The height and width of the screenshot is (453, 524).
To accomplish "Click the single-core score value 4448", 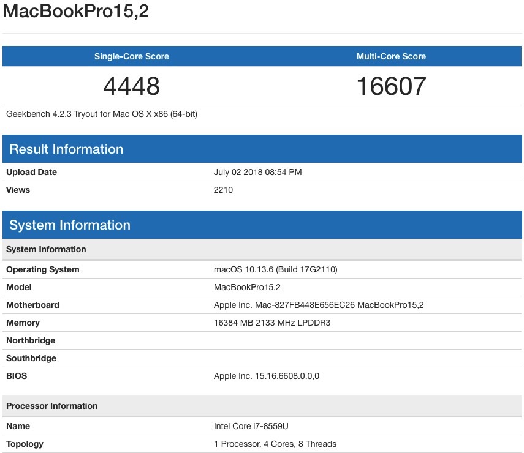I will point(131,86).
